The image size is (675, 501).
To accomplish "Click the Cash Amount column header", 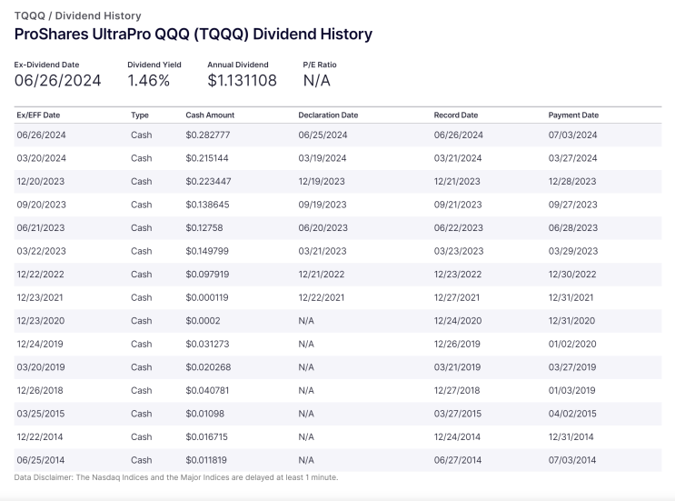I will [x=210, y=115].
